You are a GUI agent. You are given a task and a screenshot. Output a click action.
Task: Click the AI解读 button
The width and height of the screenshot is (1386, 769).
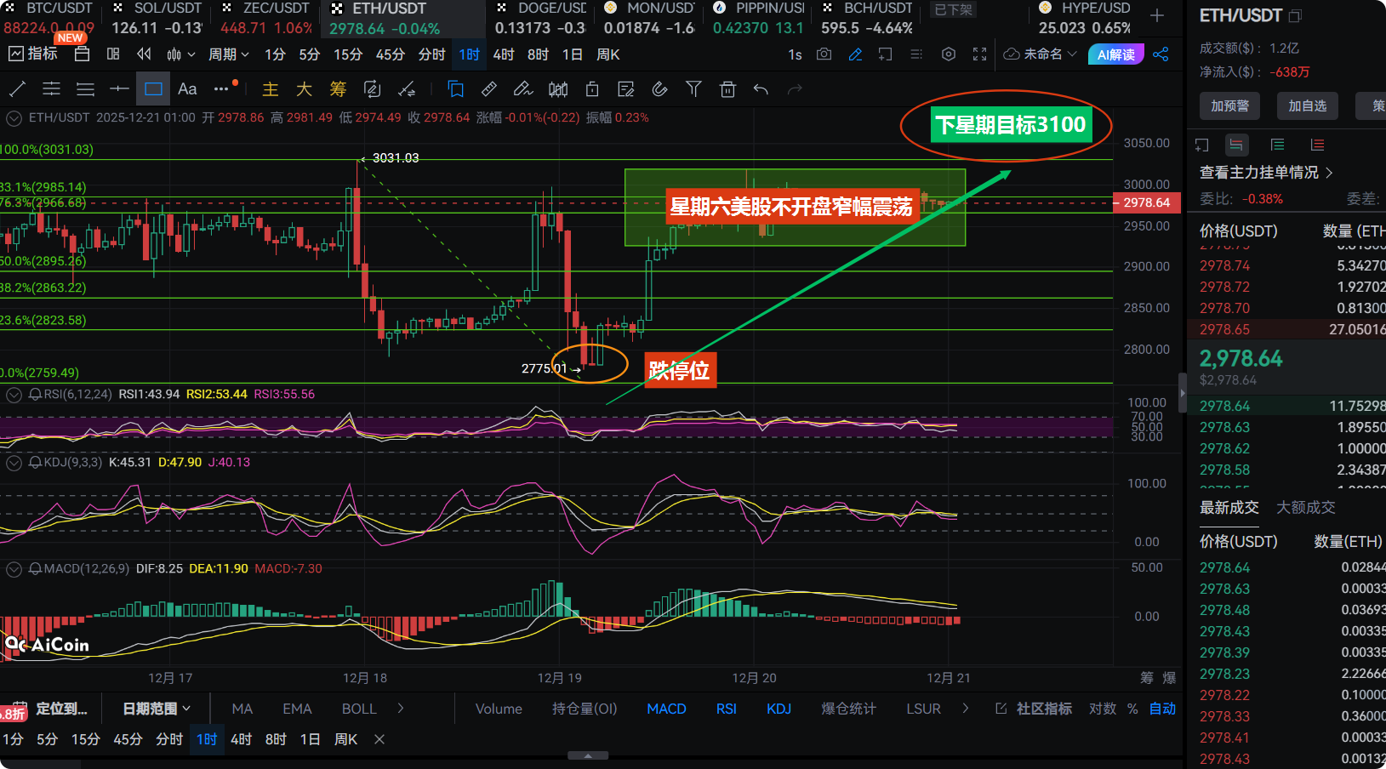[1115, 54]
